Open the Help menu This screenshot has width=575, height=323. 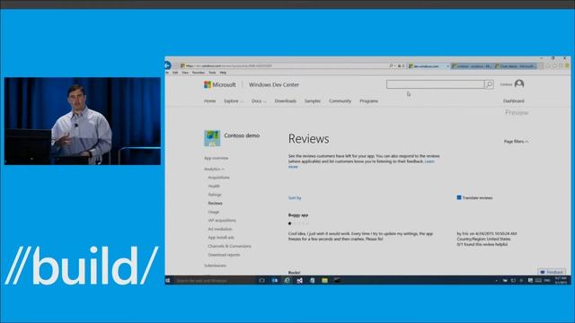[x=223, y=73]
